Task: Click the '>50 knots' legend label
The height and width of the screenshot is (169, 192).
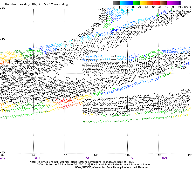Action: pos(184,7)
